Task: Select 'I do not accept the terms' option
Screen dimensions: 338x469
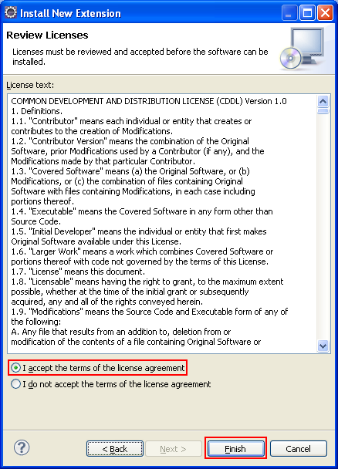Action: point(110,383)
